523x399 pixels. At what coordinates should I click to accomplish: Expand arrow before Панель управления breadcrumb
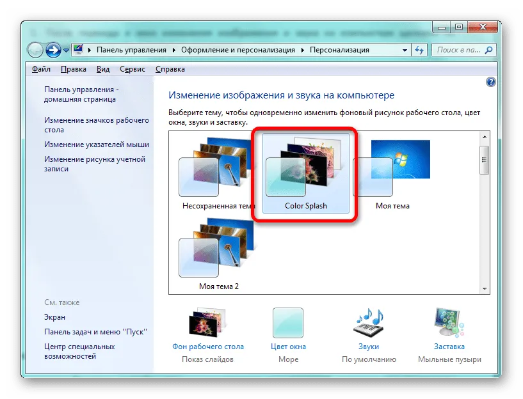[90, 50]
